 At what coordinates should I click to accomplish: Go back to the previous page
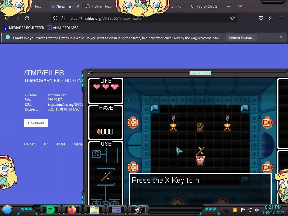tap(7, 18)
